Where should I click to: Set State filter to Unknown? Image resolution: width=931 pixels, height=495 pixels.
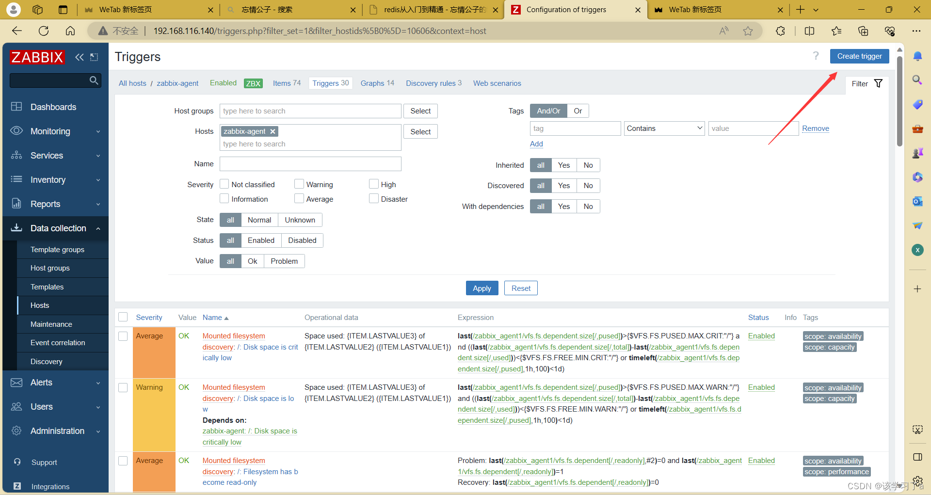[300, 220]
